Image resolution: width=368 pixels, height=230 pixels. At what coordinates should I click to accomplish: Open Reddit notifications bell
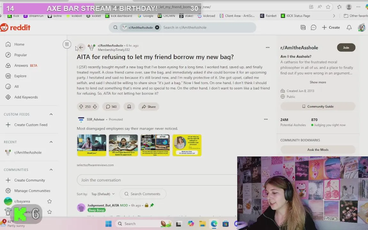click(x=349, y=27)
